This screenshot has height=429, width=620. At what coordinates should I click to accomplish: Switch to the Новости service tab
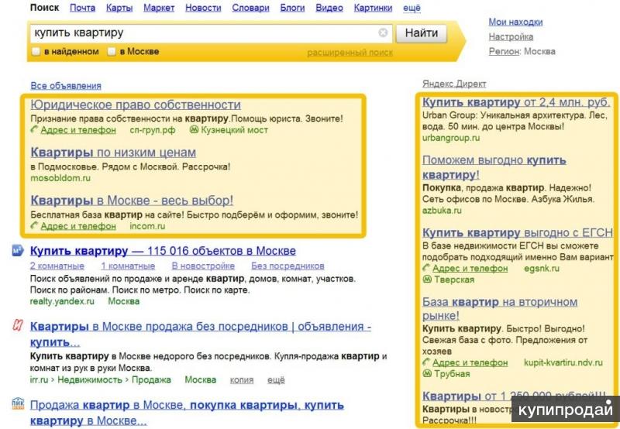coord(203,8)
